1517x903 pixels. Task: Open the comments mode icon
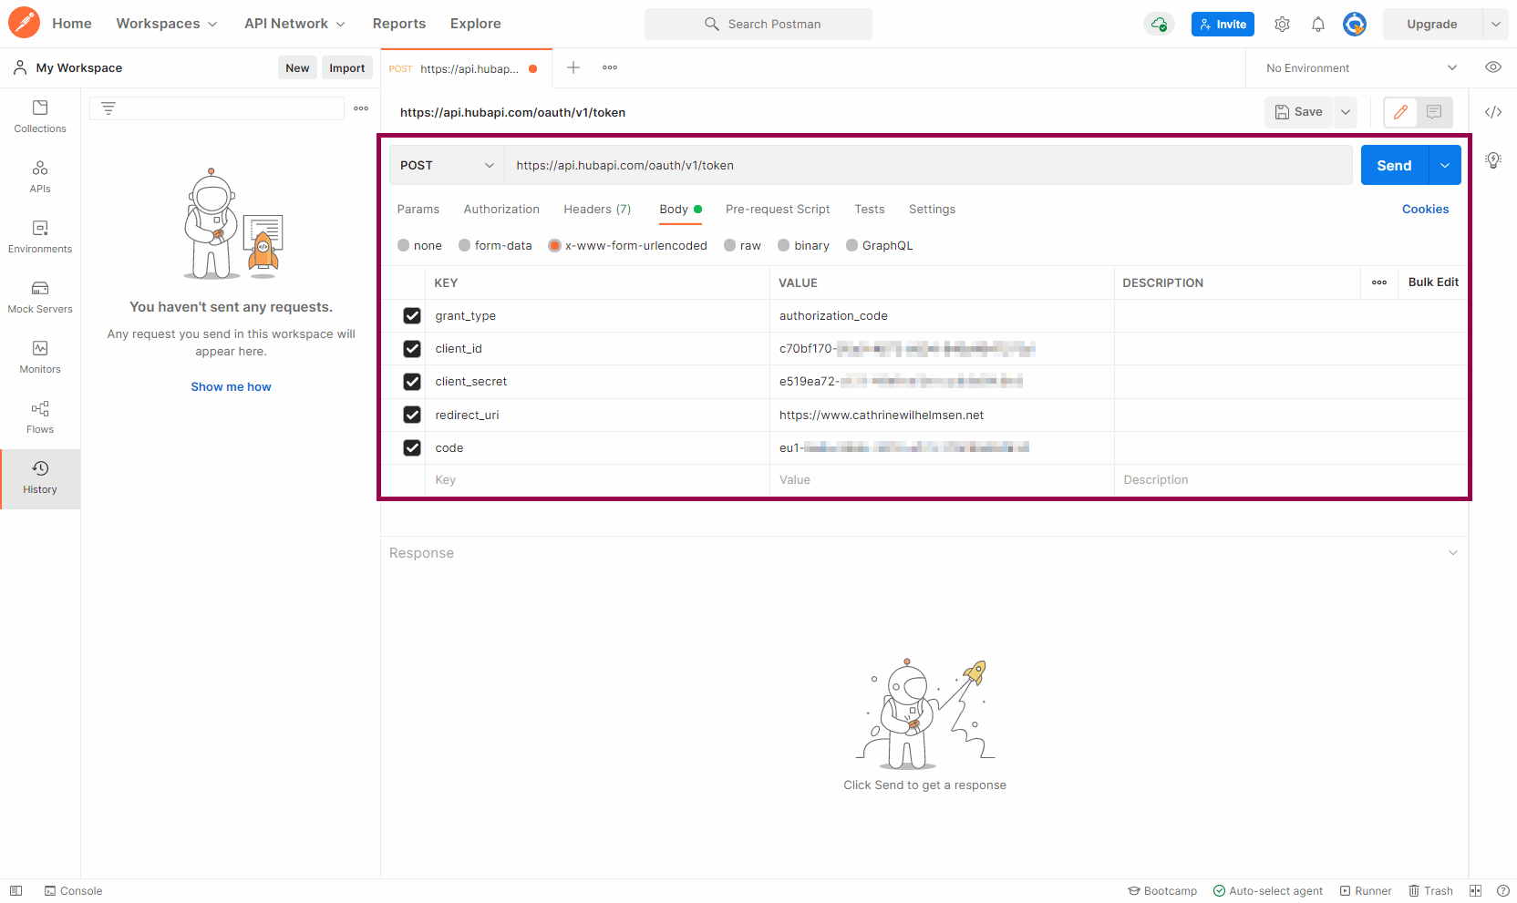tap(1433, 112)
